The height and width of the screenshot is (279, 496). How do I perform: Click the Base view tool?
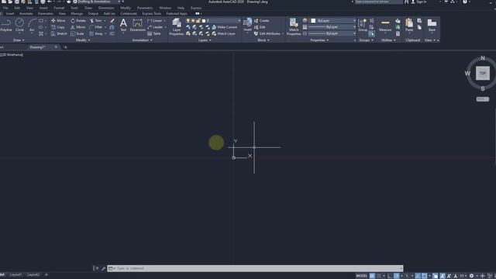432,25
